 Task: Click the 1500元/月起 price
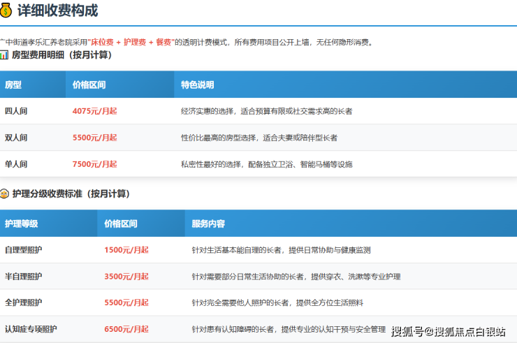click(x=126, y=250)
